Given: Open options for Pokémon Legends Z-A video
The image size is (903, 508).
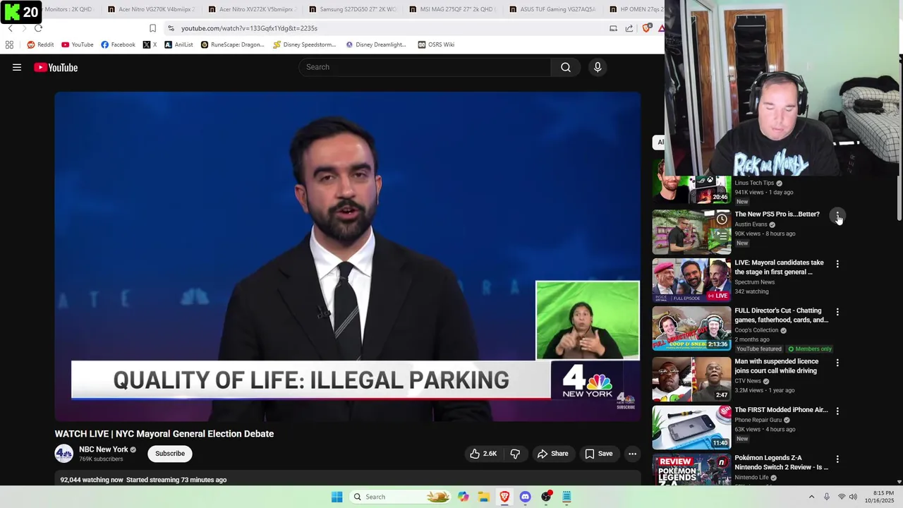Looking at the screenshot, I should [837, 459].
